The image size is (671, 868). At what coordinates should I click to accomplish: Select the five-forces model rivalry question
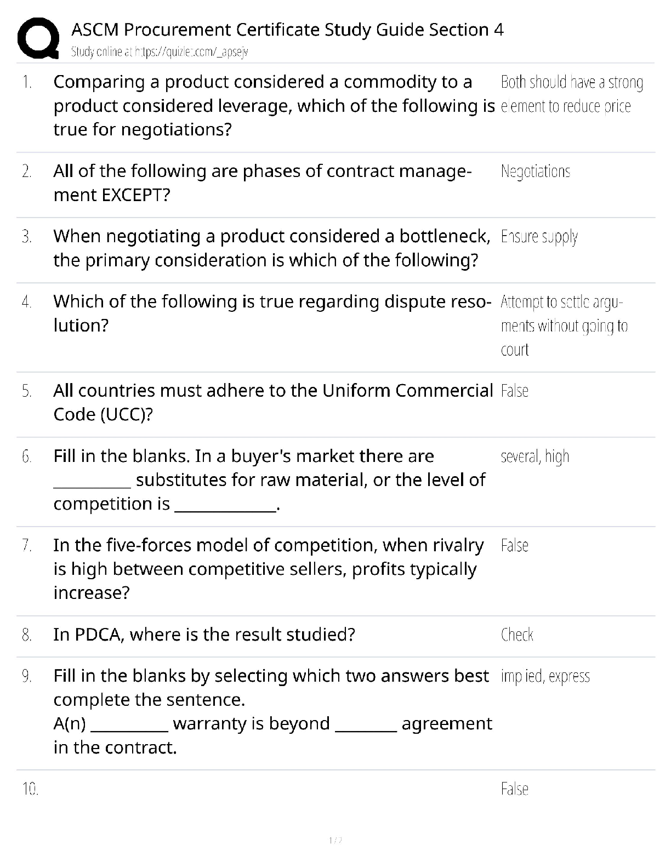pos(269,569)
